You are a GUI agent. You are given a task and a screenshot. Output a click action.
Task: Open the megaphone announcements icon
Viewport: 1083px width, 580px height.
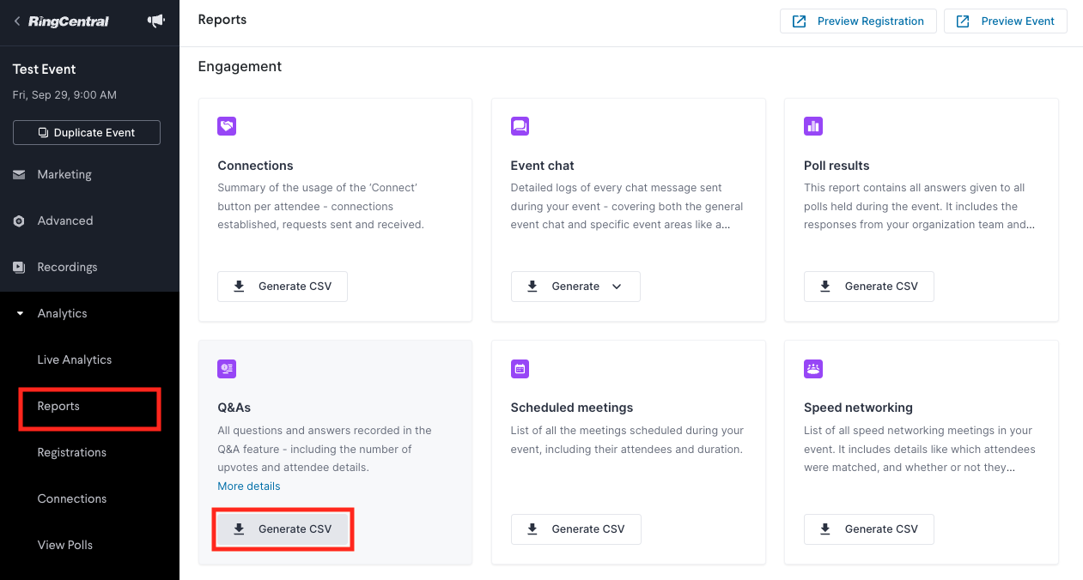(155, 21)
